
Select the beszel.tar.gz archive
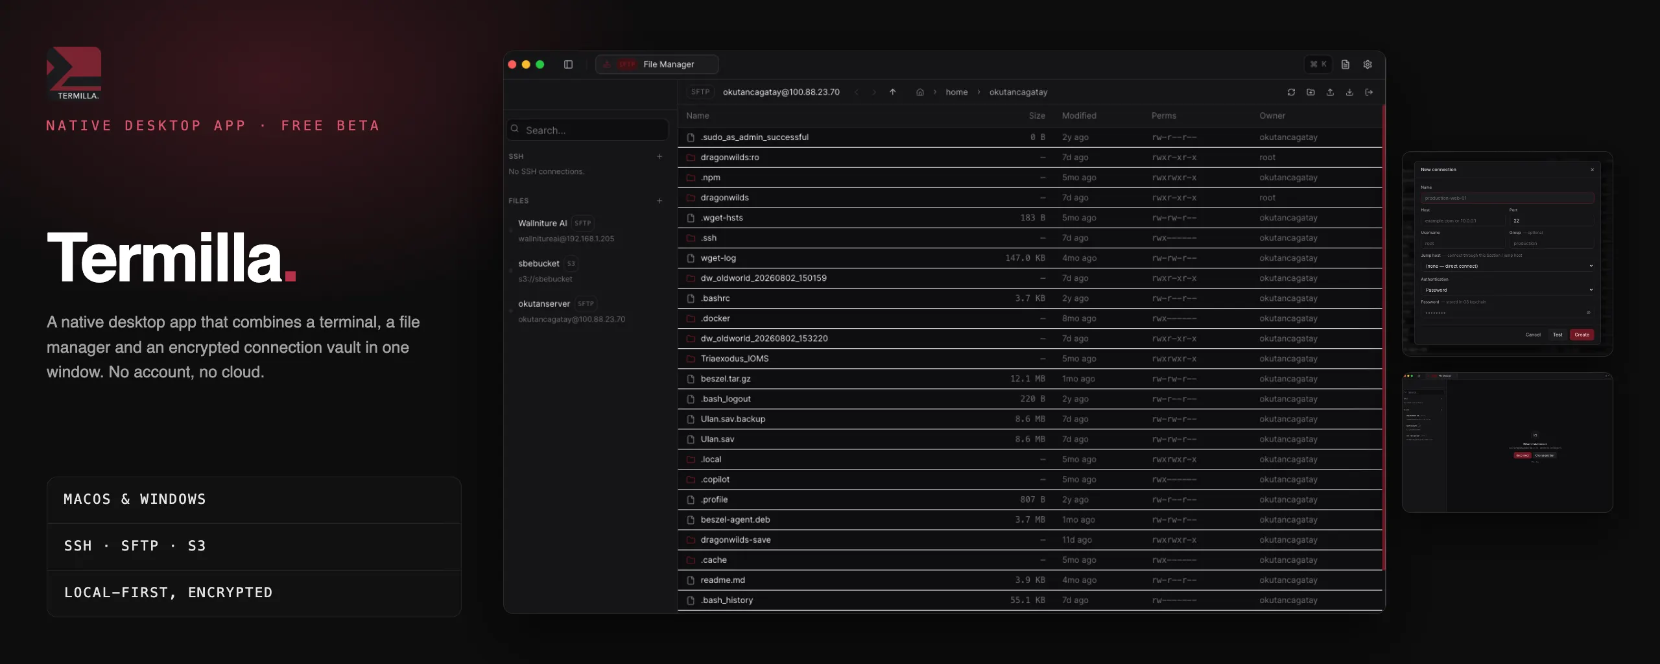[x=1030, y=379]
